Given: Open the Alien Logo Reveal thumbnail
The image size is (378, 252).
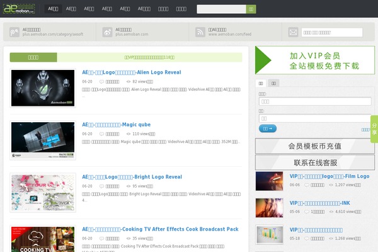Looking at the screenshot, I should [x=43, y=88].
